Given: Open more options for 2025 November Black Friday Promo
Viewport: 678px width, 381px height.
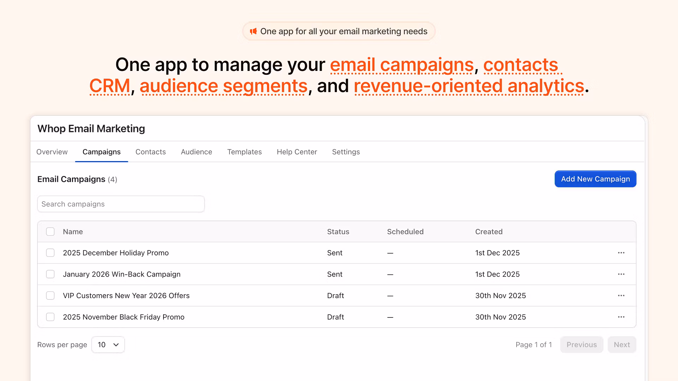Looking at the screenshot, I should coord(621,317).
